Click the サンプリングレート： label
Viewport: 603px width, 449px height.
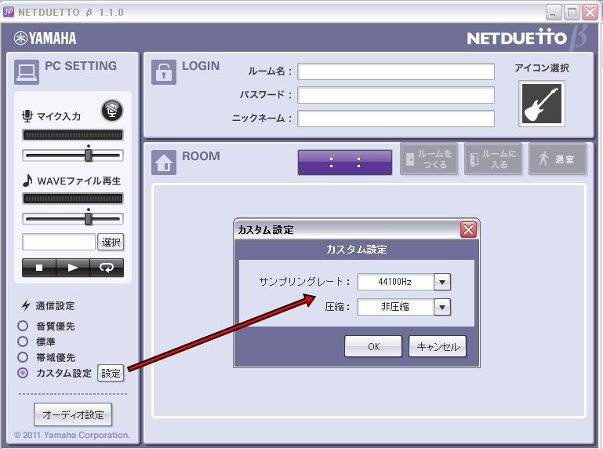coord(304,282)
